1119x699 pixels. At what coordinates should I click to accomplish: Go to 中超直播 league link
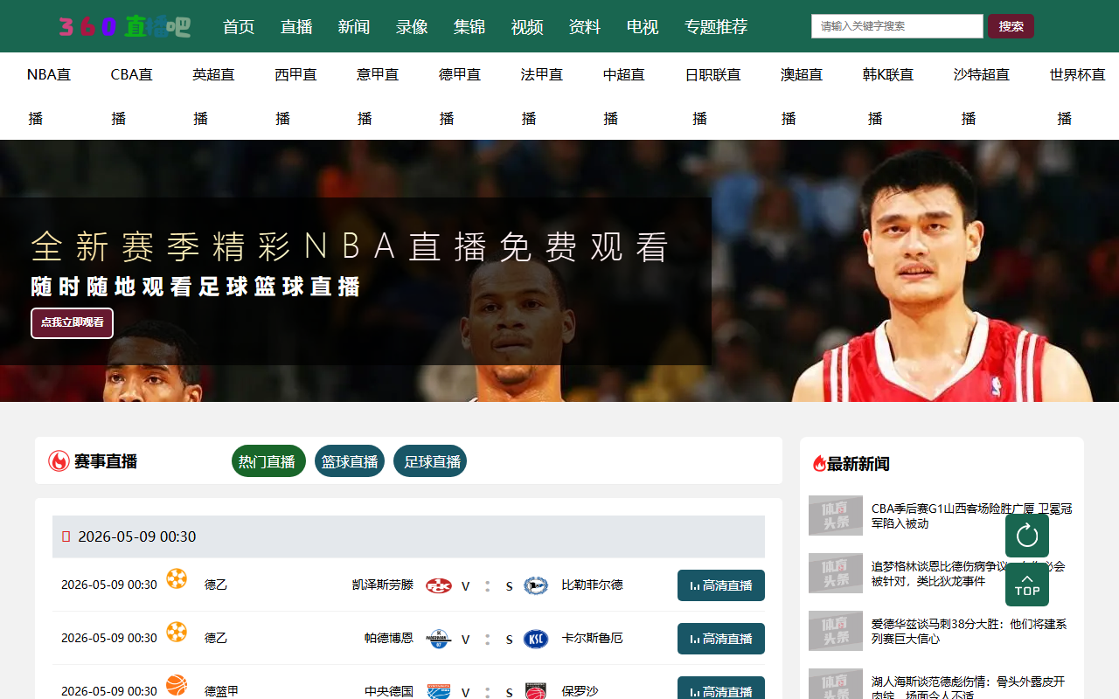click(624, 96)
